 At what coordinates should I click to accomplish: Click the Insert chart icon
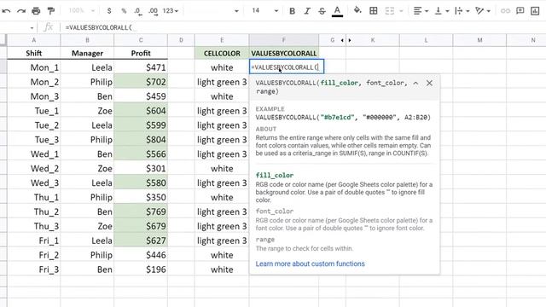(535, 11)
